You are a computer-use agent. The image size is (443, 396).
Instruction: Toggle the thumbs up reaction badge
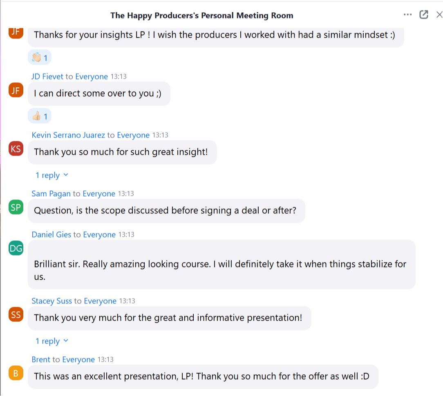(x=40, y=117)
